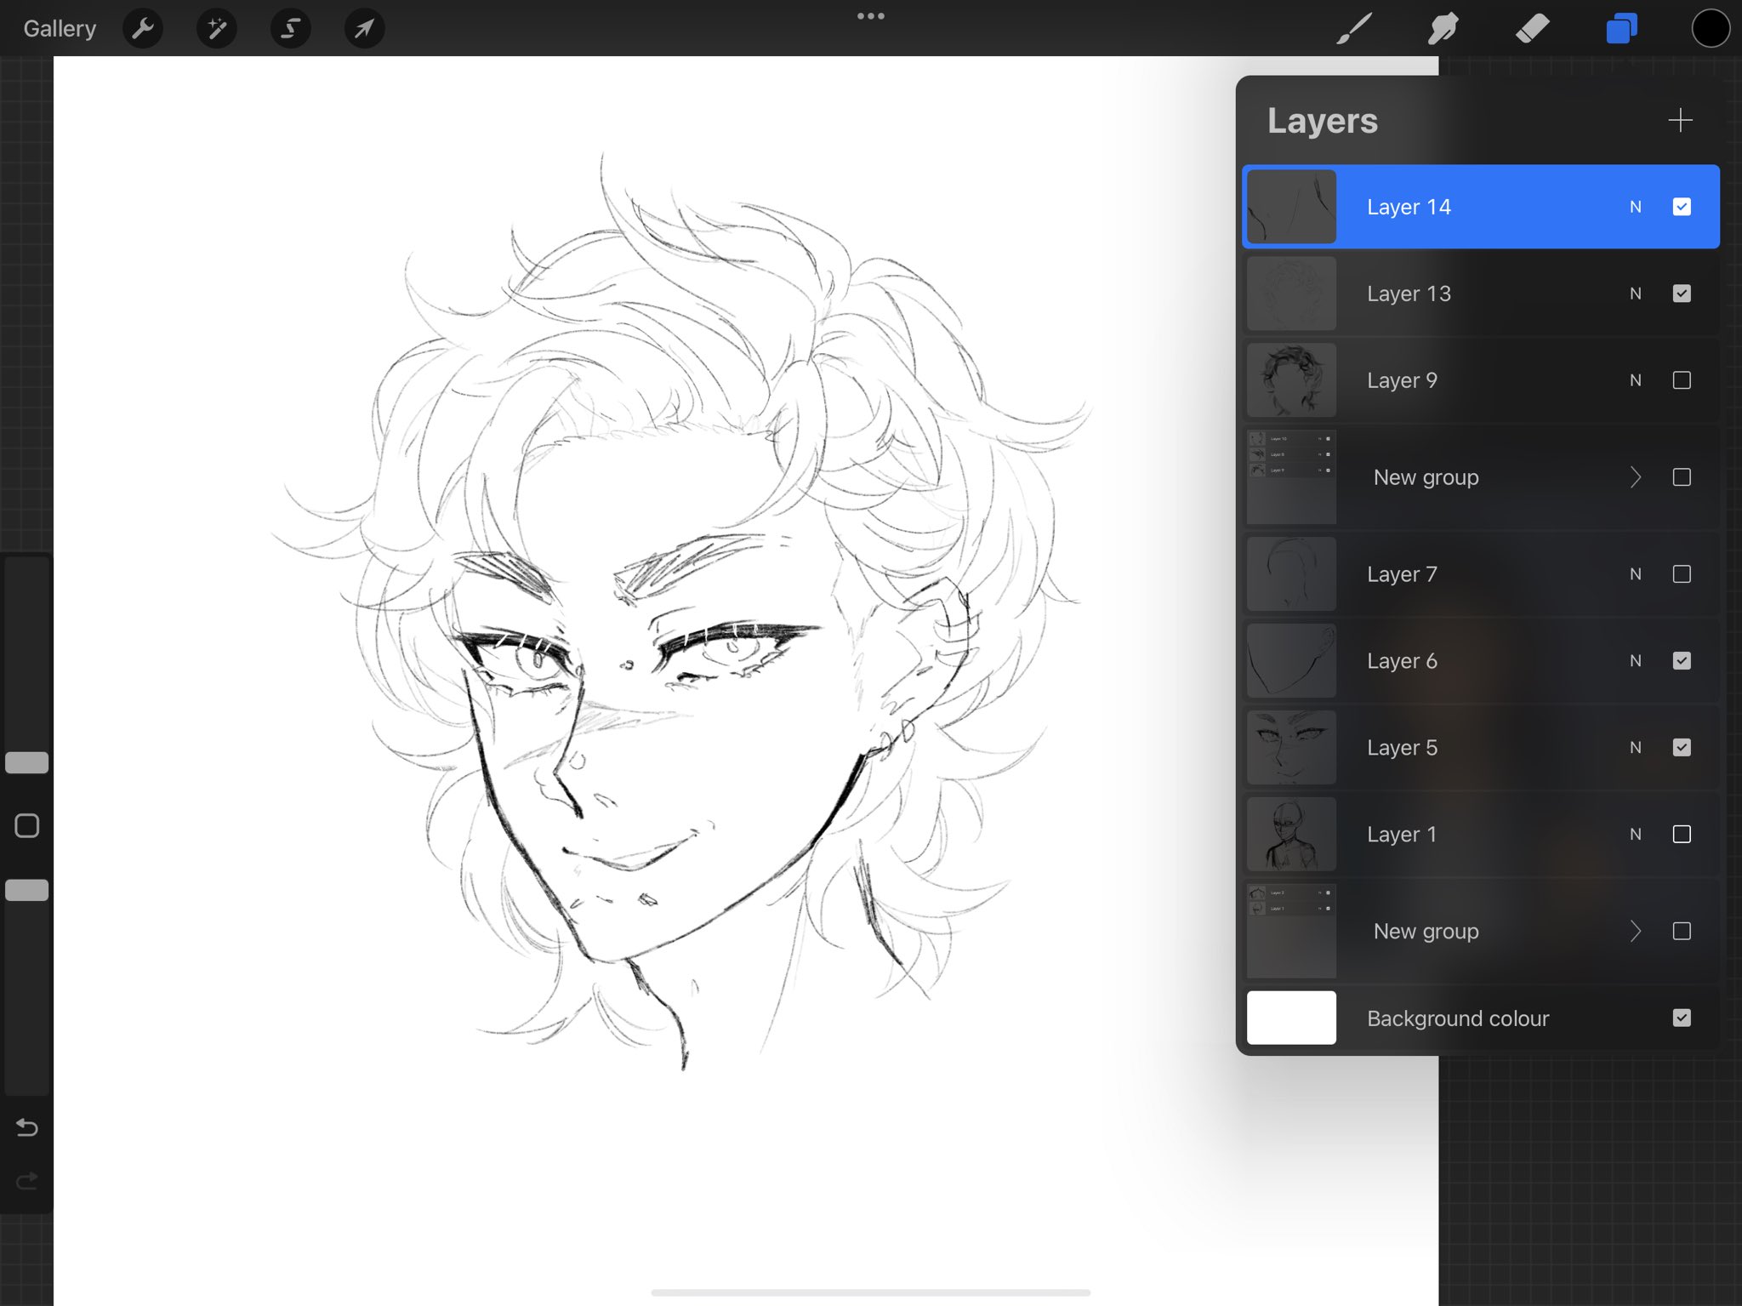Open the Actions wrench menu

[143, 29]
